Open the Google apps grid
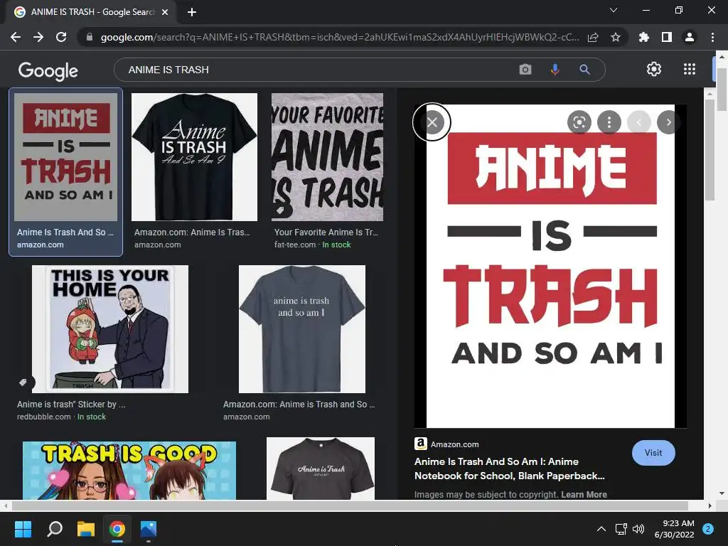The height and width of the screenshot is (546, 728). [x=690, y=69]
